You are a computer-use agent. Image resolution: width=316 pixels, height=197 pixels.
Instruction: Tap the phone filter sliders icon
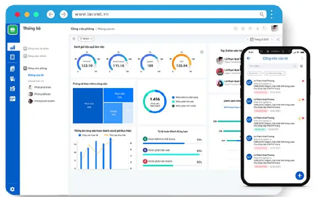tap(302, 66)
